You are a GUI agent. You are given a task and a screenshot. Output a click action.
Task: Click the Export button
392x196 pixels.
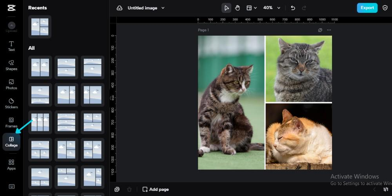tap(367, 8)
